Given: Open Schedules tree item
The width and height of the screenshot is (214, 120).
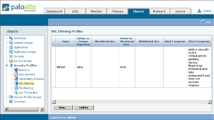Looking at the screenshot, I should tap(20, 101).
